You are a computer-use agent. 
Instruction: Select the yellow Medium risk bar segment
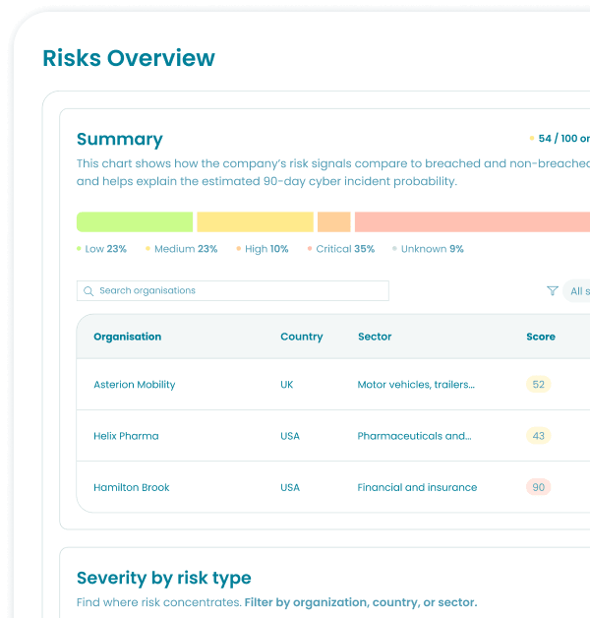256,221
